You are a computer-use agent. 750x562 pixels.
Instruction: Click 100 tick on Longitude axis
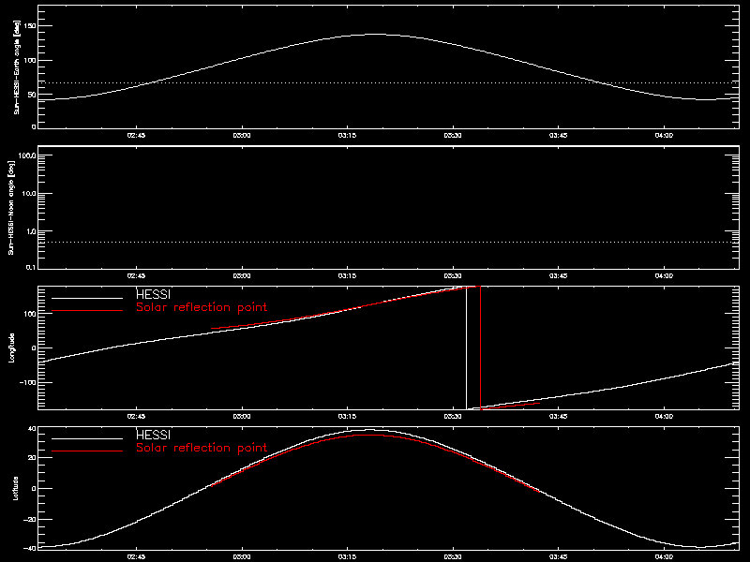[30, 314]
